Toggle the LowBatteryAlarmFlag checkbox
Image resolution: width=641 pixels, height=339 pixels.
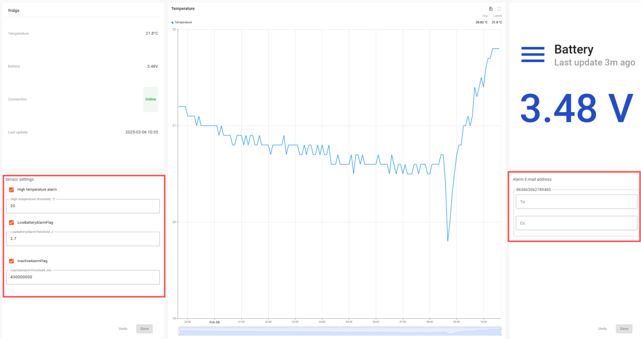(x=12, y=222)
